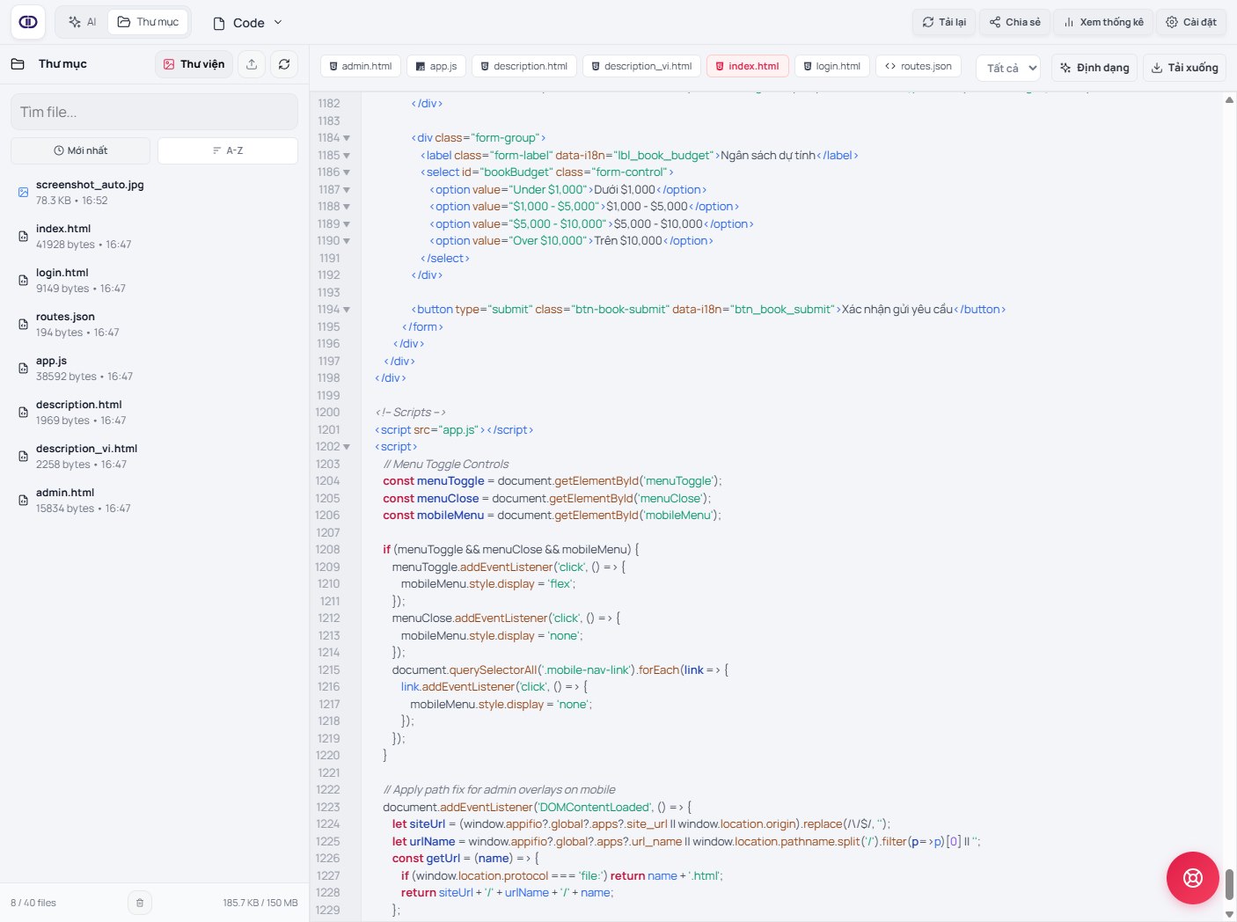The image size is (1237, 922).
Task: Click '185.7 KB / 150 MB' storage text
Action: coord(260,903)
